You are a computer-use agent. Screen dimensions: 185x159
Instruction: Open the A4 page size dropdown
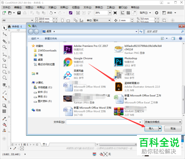point(32,20)
